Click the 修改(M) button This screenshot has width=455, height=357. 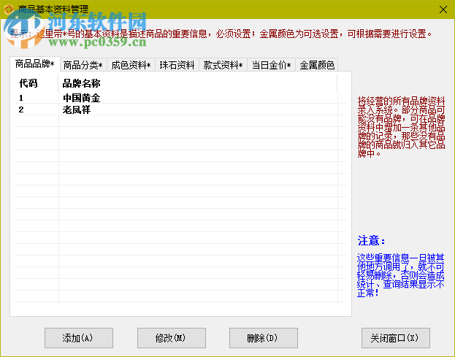coord(172,338)
